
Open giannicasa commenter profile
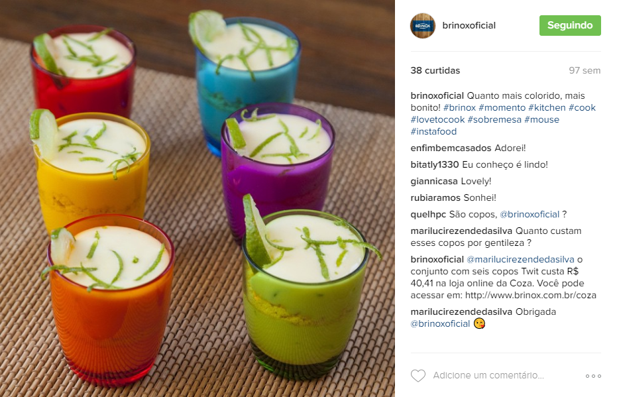(x=434, y=182)
